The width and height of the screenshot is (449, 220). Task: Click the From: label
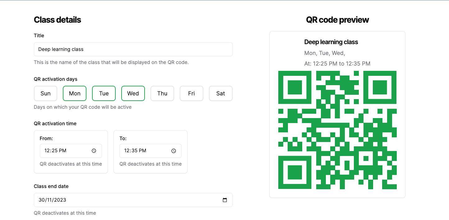coord(46,138)
